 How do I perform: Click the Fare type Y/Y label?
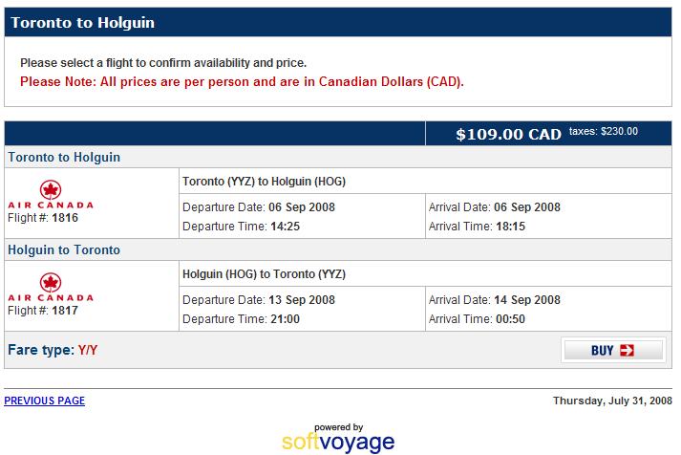pyautogui.click(x=53, y=350)
